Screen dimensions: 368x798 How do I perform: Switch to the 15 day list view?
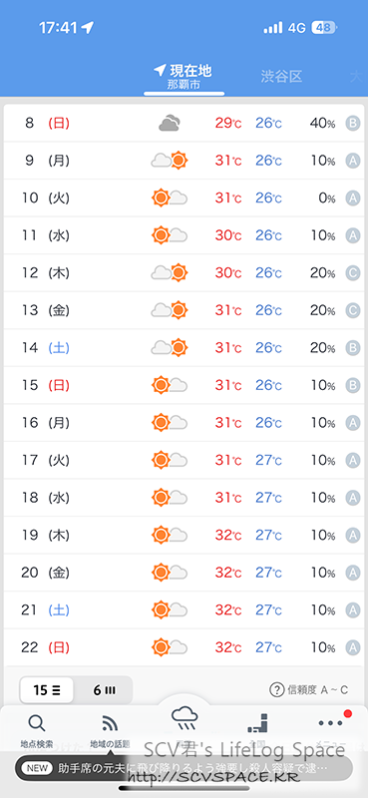(x=47, y=690)
